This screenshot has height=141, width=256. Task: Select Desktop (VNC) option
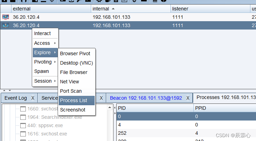pos(76,63)
